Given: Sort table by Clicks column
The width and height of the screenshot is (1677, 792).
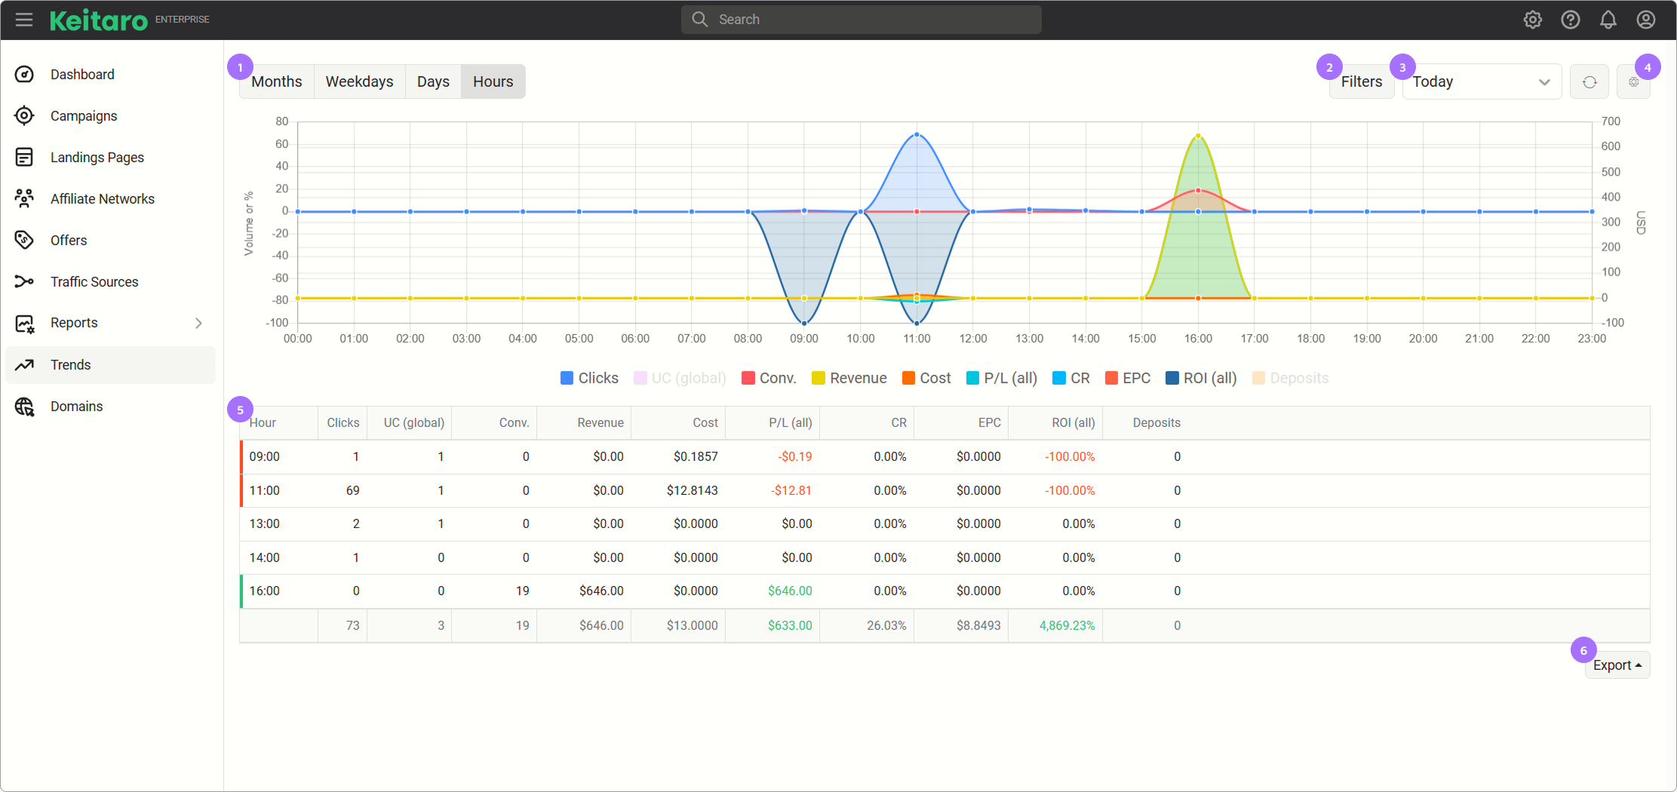Looking at the screenshot, I should tap(343, 422).
